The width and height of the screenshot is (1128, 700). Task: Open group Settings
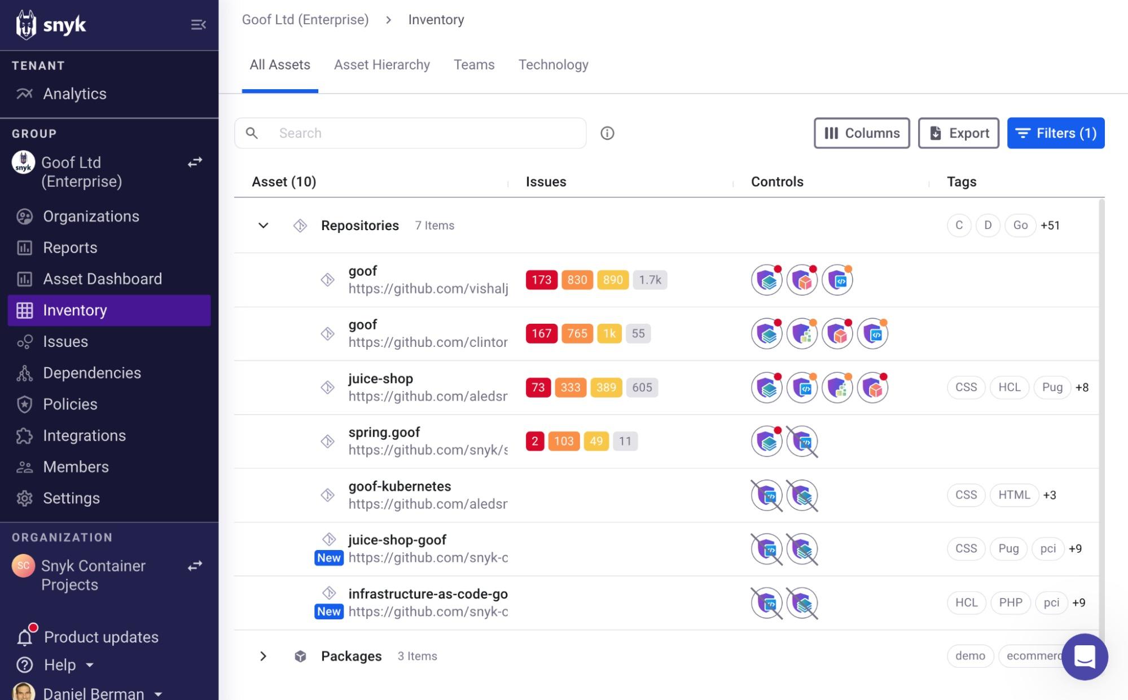(x=71, y=498)
